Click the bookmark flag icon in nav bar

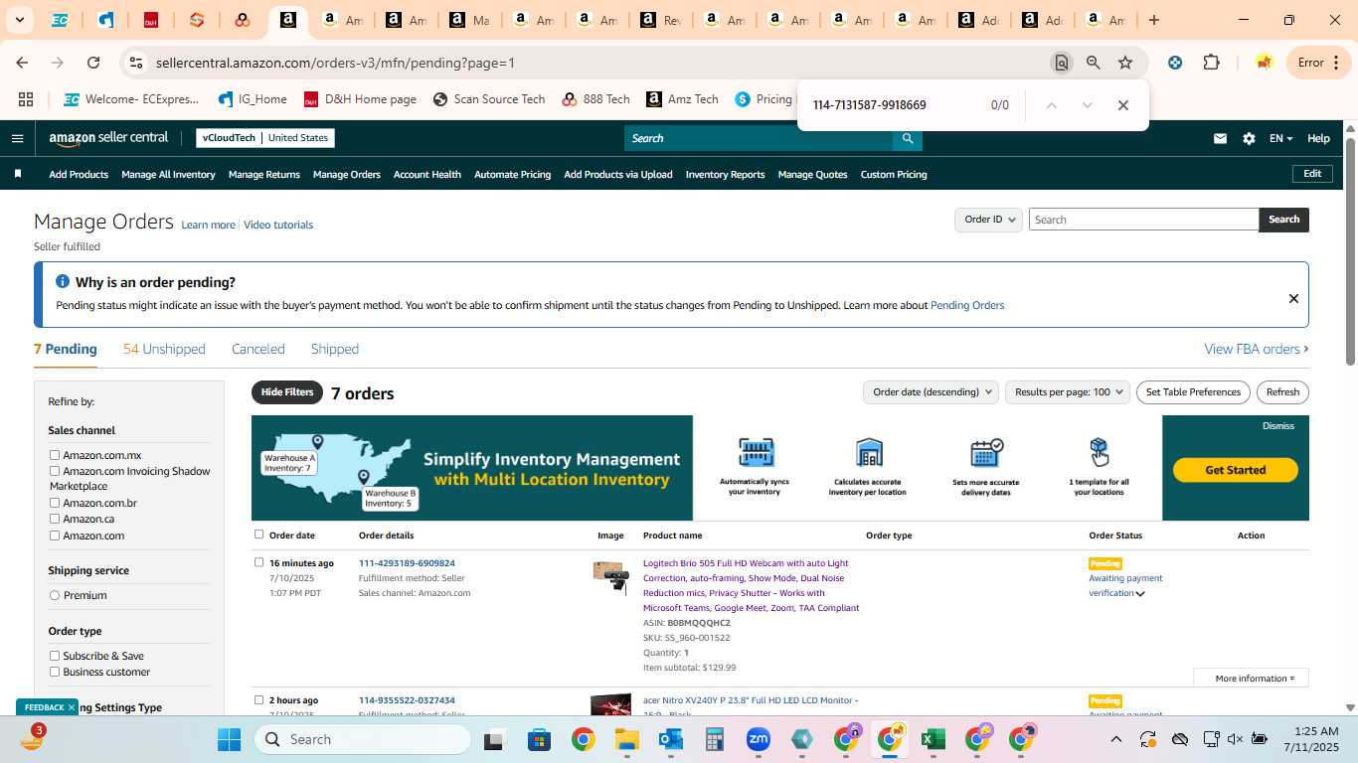[18, 174]
